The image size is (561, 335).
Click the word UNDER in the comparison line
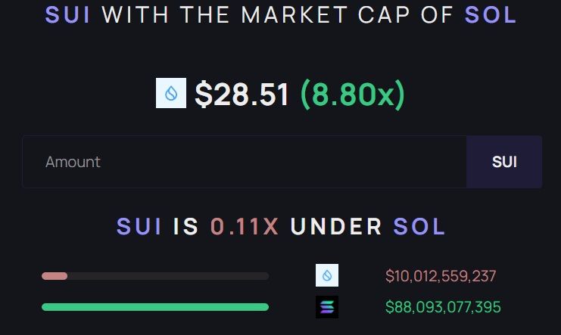(336, 227)
